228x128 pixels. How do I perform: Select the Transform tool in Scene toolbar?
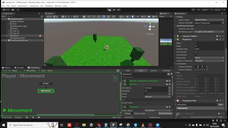[108, 17]
